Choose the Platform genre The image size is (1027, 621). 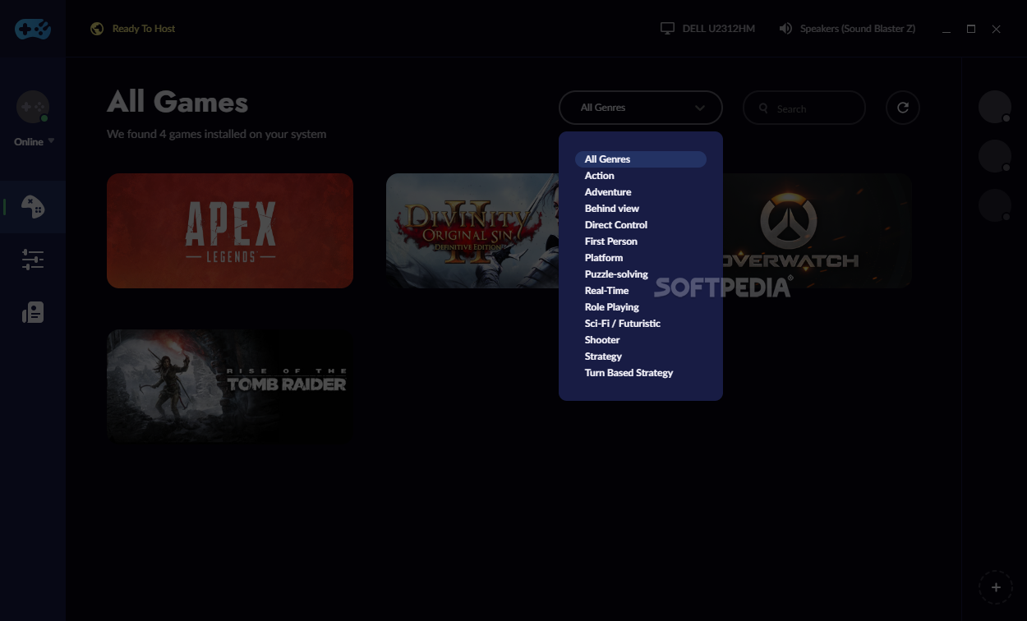click(x=604, y=258)
